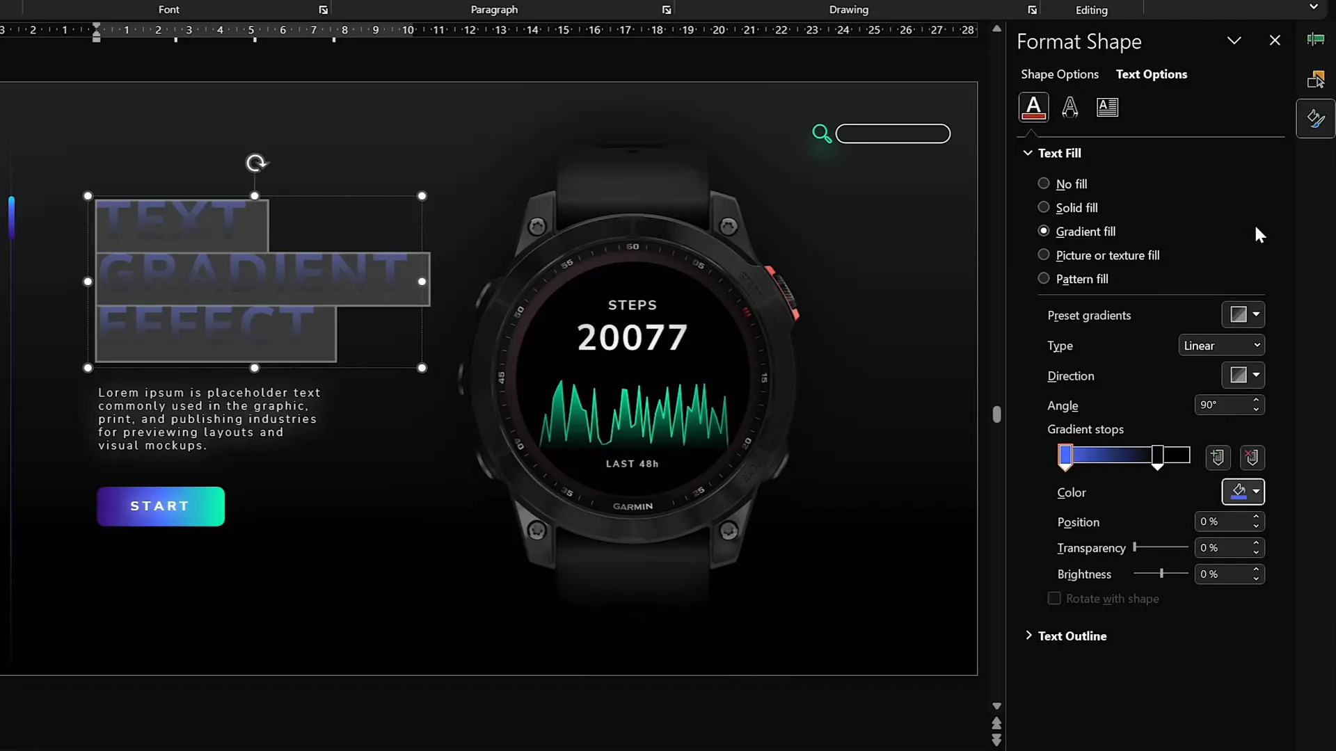The width and height of the screenshot is (1336, 751).
Task: Click next slide double-arrow icon
Action: [996, 740]
